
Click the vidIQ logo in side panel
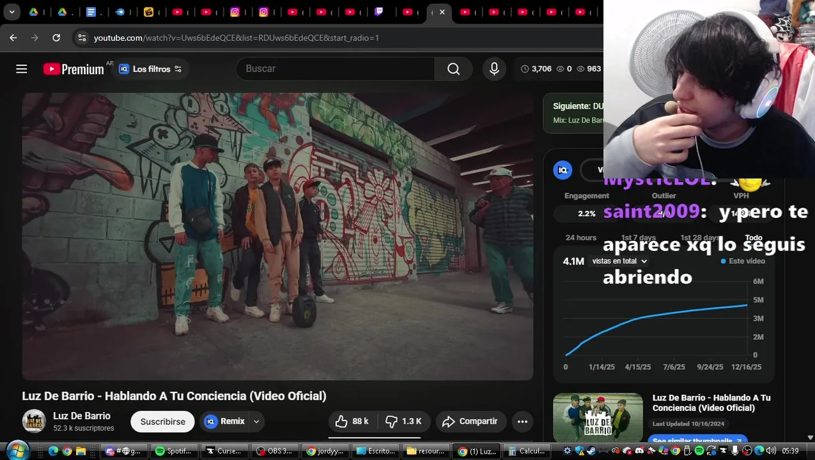coord(563,170)
